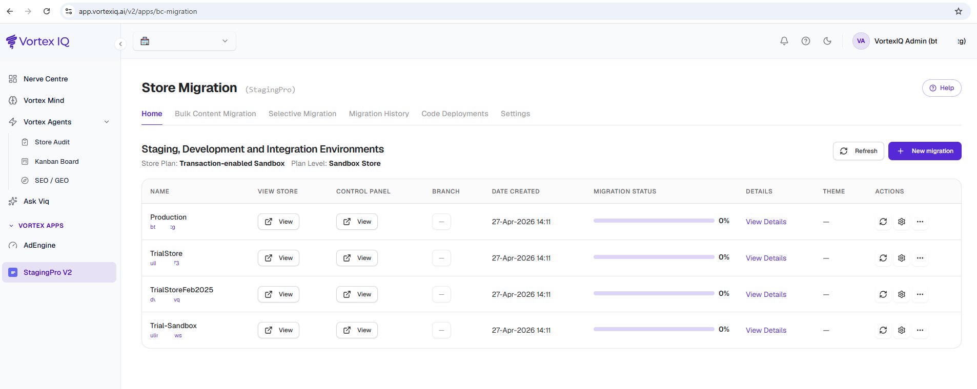Viewport: 977px width, 389px height.
Task: Click View Details link for TrialStore
Action: pyautogui.click(x=766, y=258)
